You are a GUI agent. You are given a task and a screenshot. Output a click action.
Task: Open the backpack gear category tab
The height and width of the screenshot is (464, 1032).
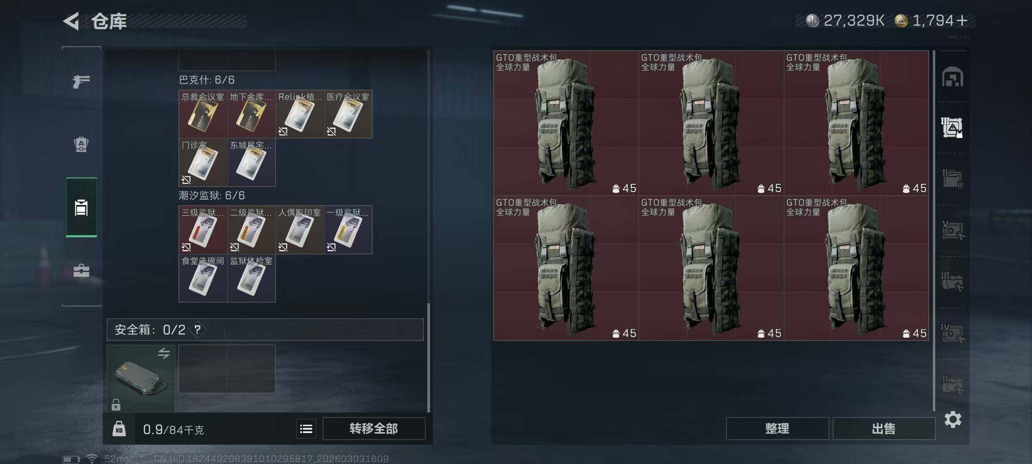pos(81,144)
